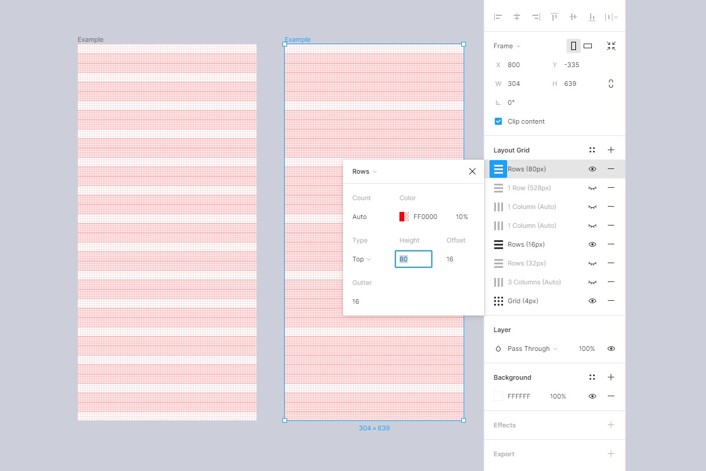Open the Rows grid type dropdown
The width and height of the screenshot is (706, 471).
point(364,171)
